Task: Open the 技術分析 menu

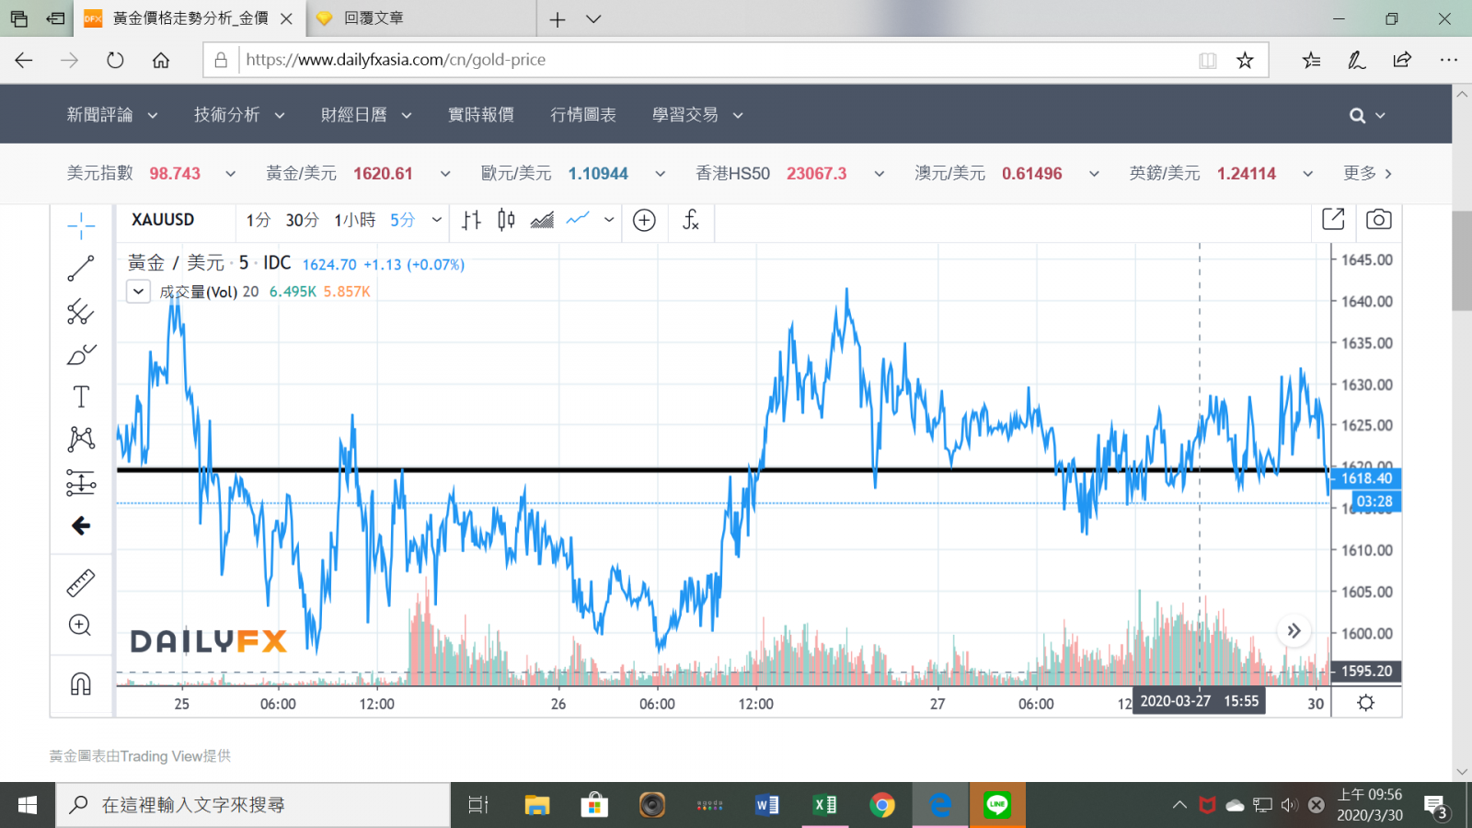Action: (x=239, y=115)
